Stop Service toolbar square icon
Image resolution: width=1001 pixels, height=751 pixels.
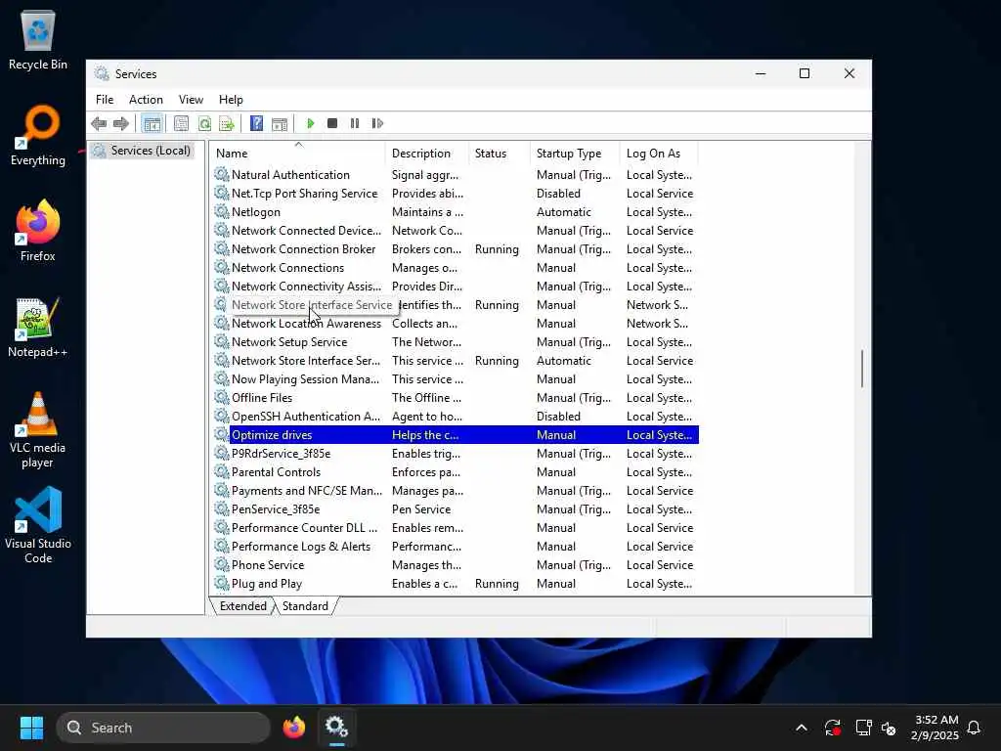point(332,123)
